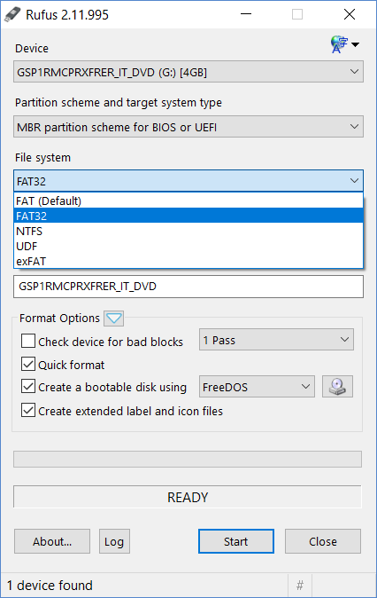Open the Partition scheme dropdown
This screenshot has width=377, height=598.
[188, 127]
